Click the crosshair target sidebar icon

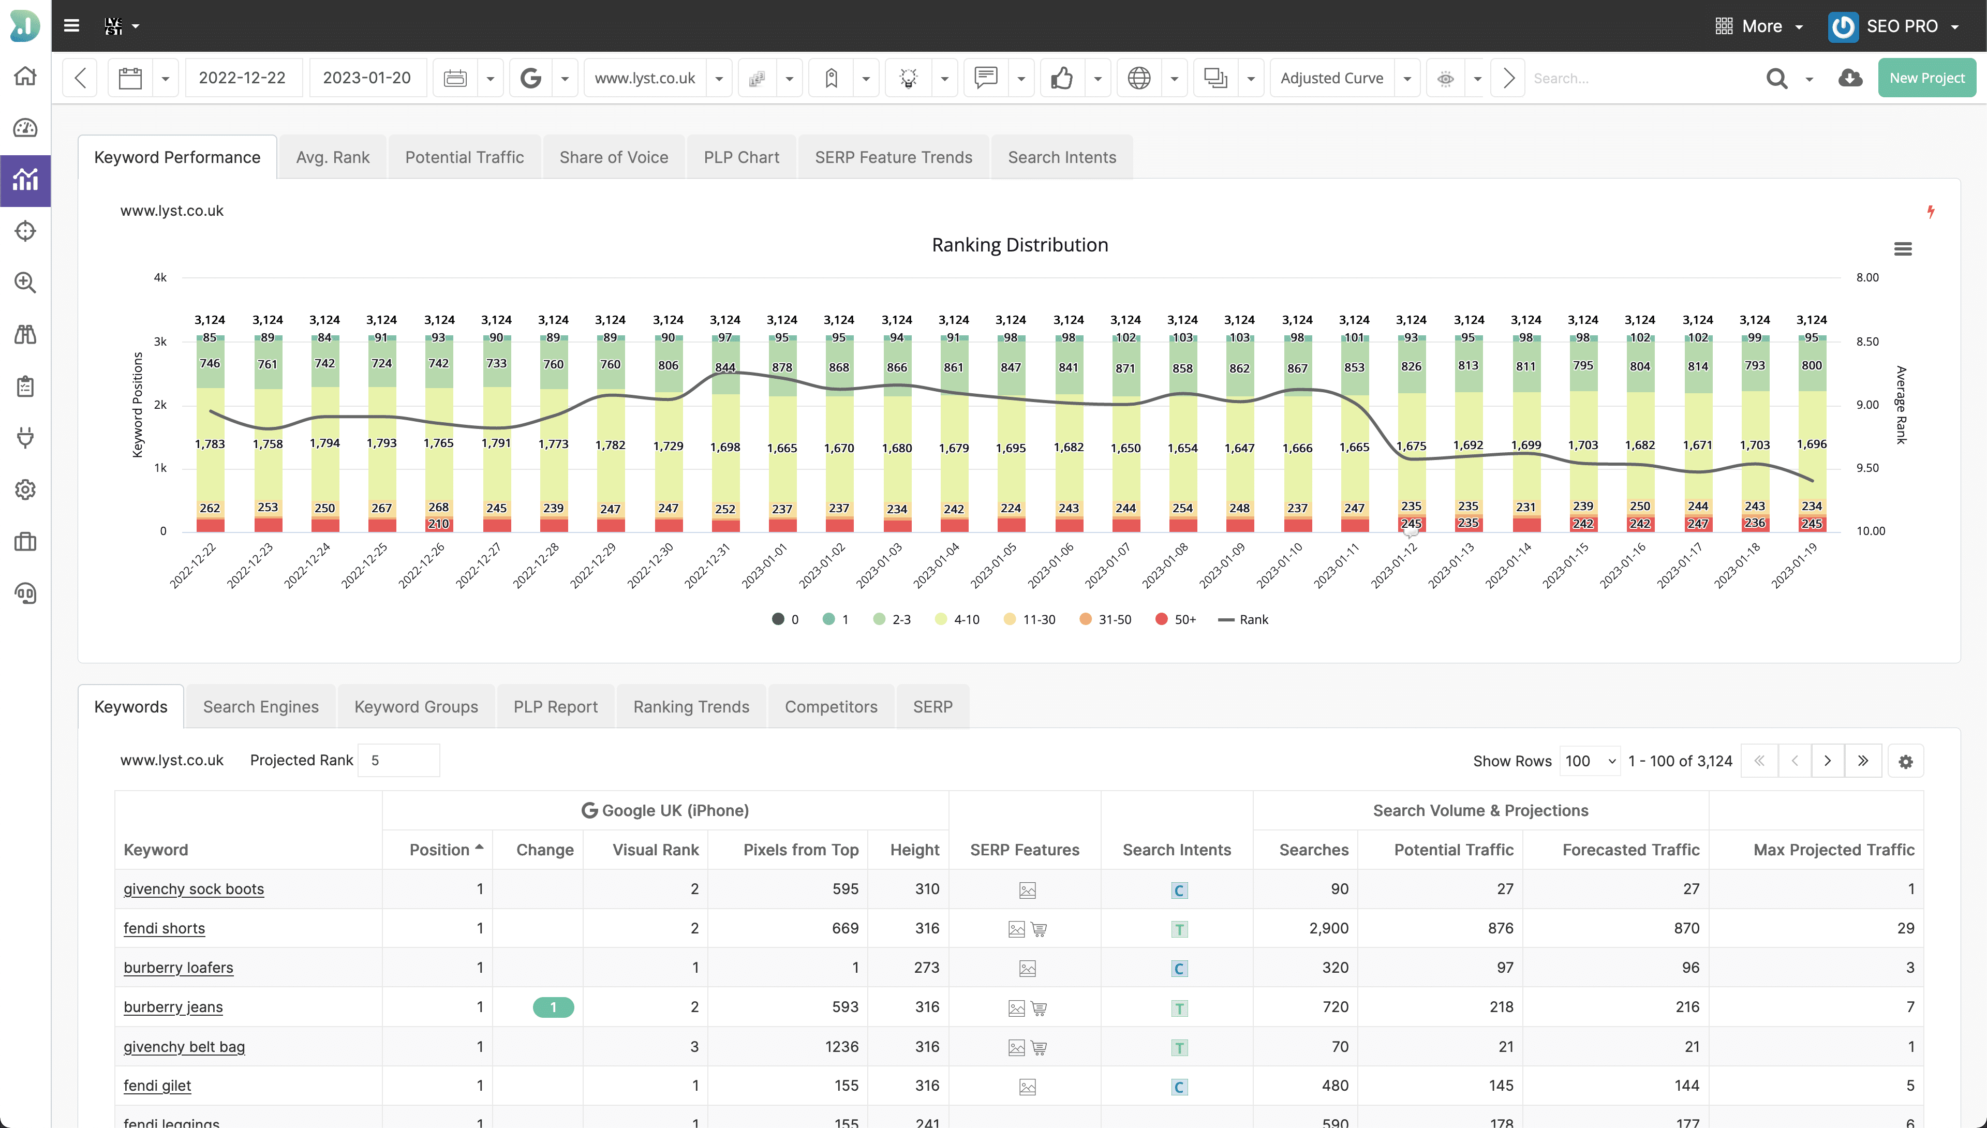tap(25, 231)
